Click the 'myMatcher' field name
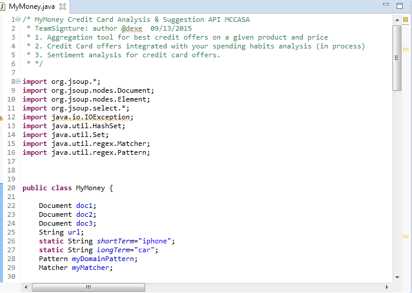412x293 pixels. coord(91,268)
